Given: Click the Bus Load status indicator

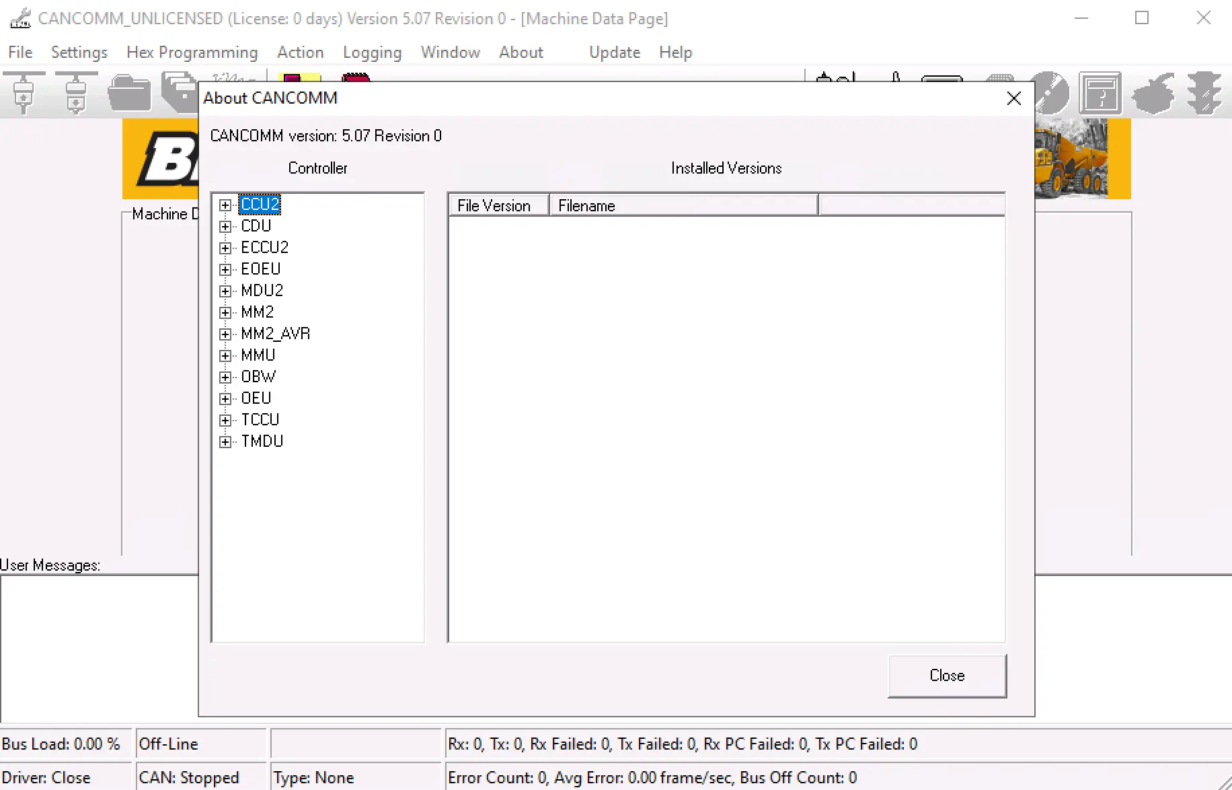Looking at the screenshot, I should 61,744.
